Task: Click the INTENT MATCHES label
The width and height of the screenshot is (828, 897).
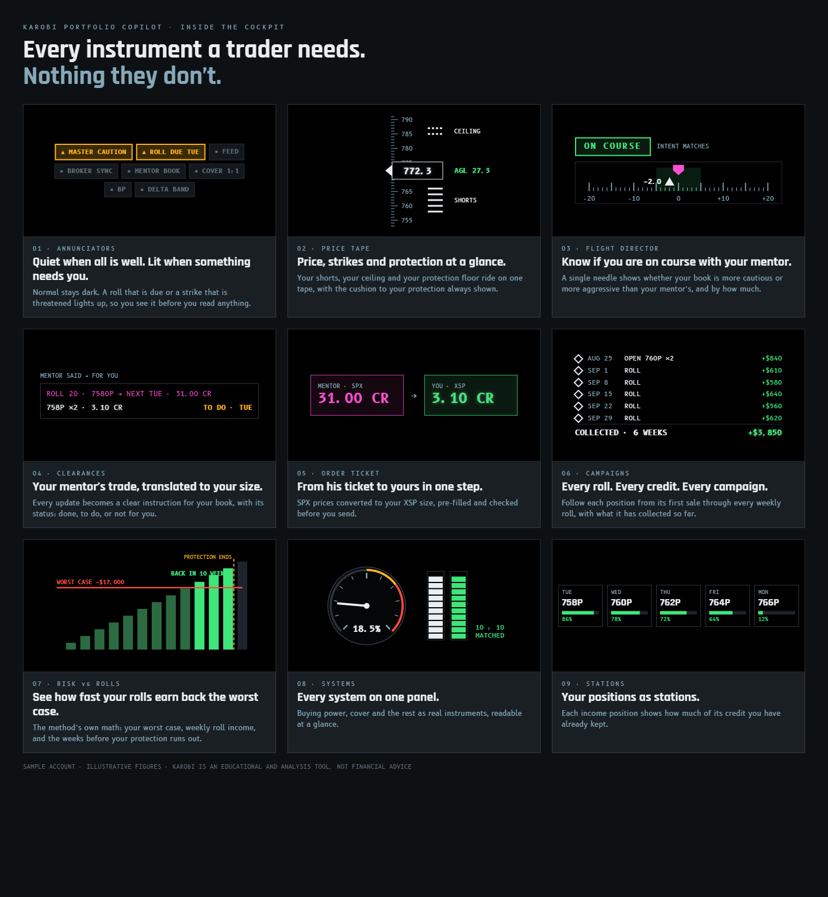Action: pos(683,147)
